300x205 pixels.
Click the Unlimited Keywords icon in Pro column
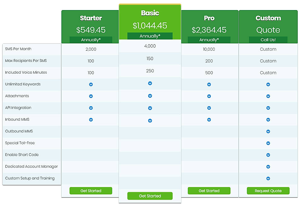pos(209,84)
